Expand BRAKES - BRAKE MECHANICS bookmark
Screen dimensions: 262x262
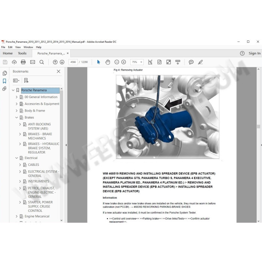tap(20, 134)
